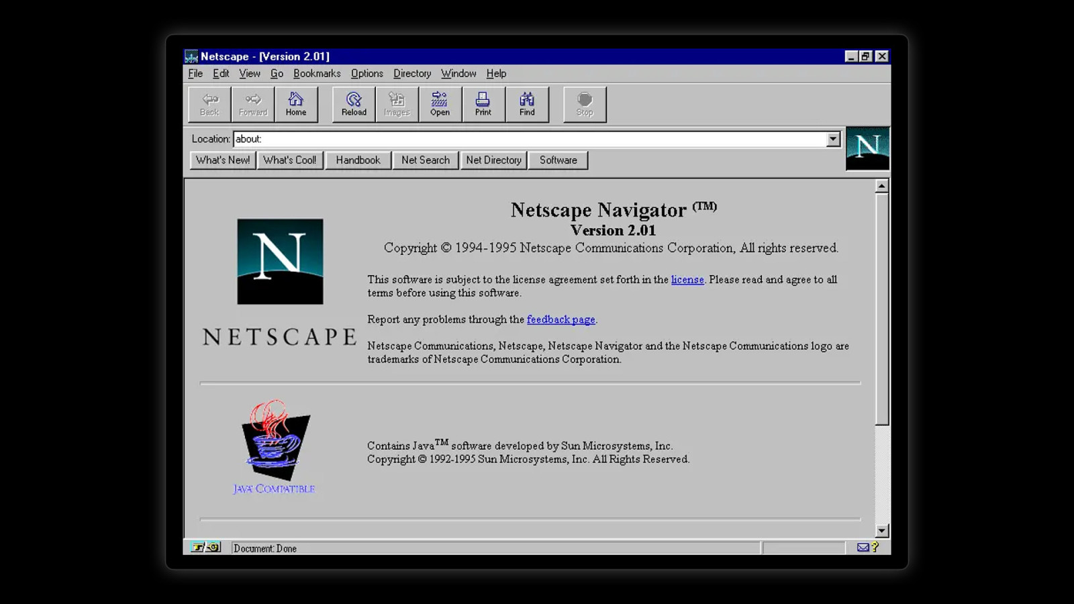Viewport: 1074px width, 604px height.
Task: Open the Bookmarks menu
Action: pyautogui.click(x=317, y=74)
